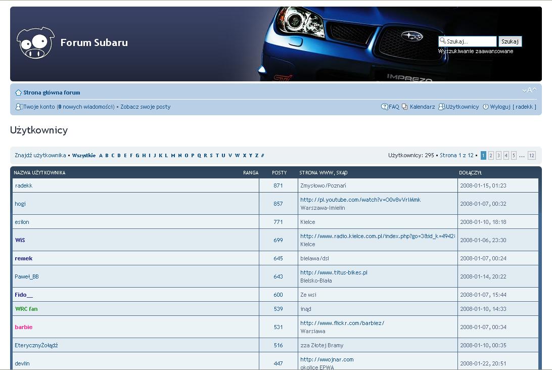Click the magnifier icon in search box
Screen dimensions: 552x370
(x=442, y=41)
